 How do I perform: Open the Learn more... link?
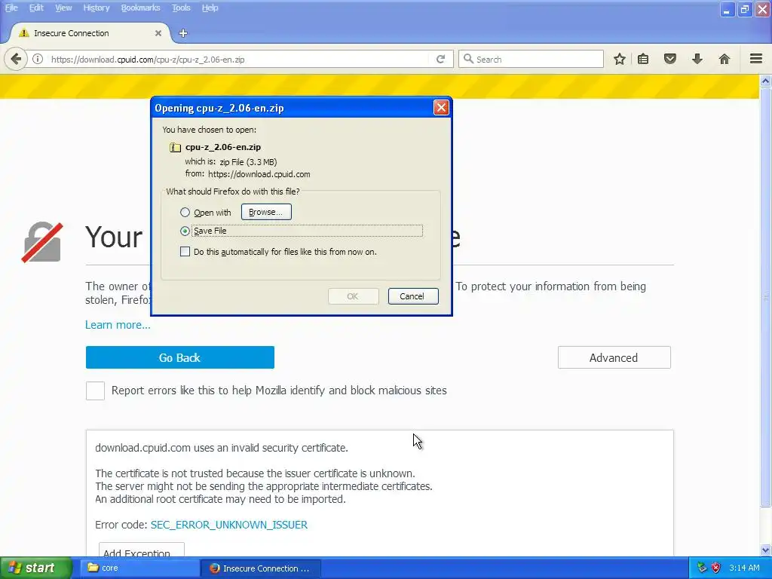tap(118, 325)
